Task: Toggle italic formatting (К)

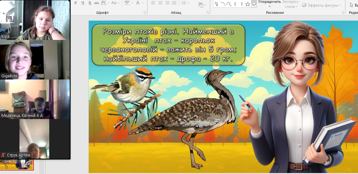Action: tap(76, 3)
